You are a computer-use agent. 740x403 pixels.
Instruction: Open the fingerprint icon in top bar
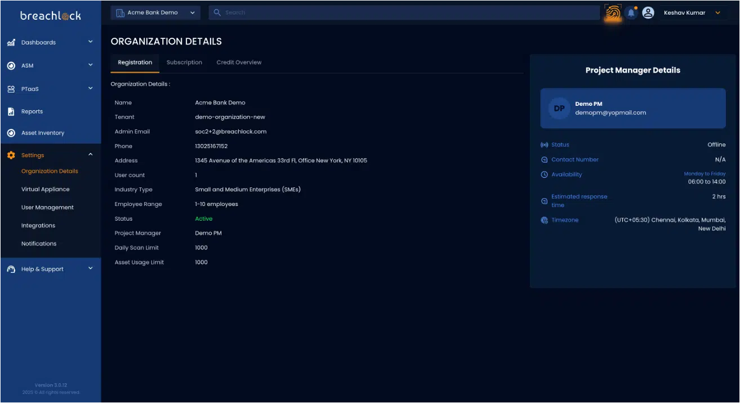[613, 12]
